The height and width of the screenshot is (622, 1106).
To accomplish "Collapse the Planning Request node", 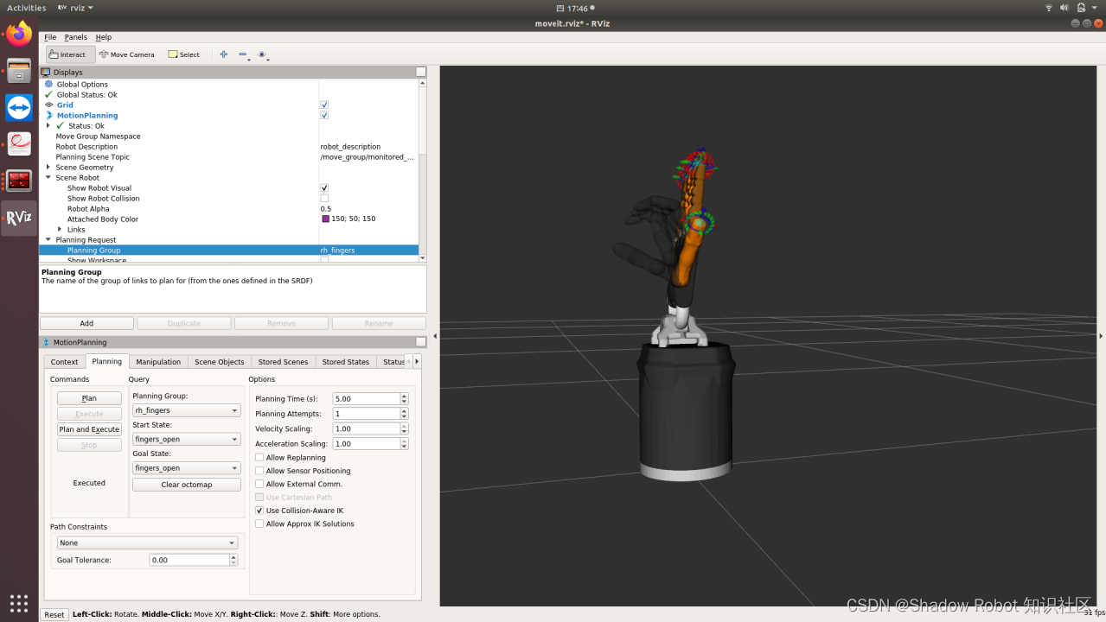I will [48, 239].
